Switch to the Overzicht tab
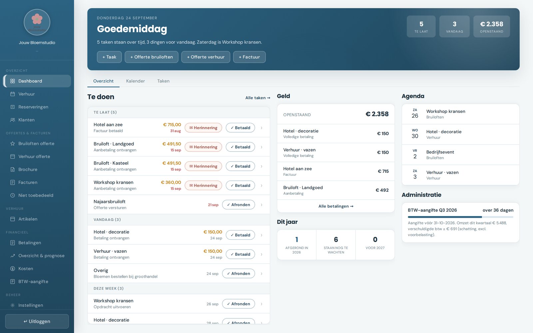The width and height of the screenshot is (533, 333). tap(103, 81)
